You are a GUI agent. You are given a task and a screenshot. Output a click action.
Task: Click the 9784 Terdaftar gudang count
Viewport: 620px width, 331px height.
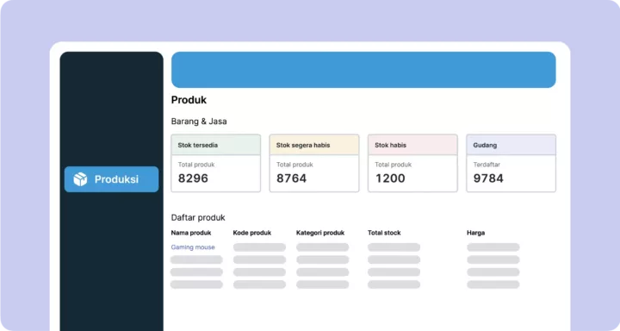(x=488, y=178)
